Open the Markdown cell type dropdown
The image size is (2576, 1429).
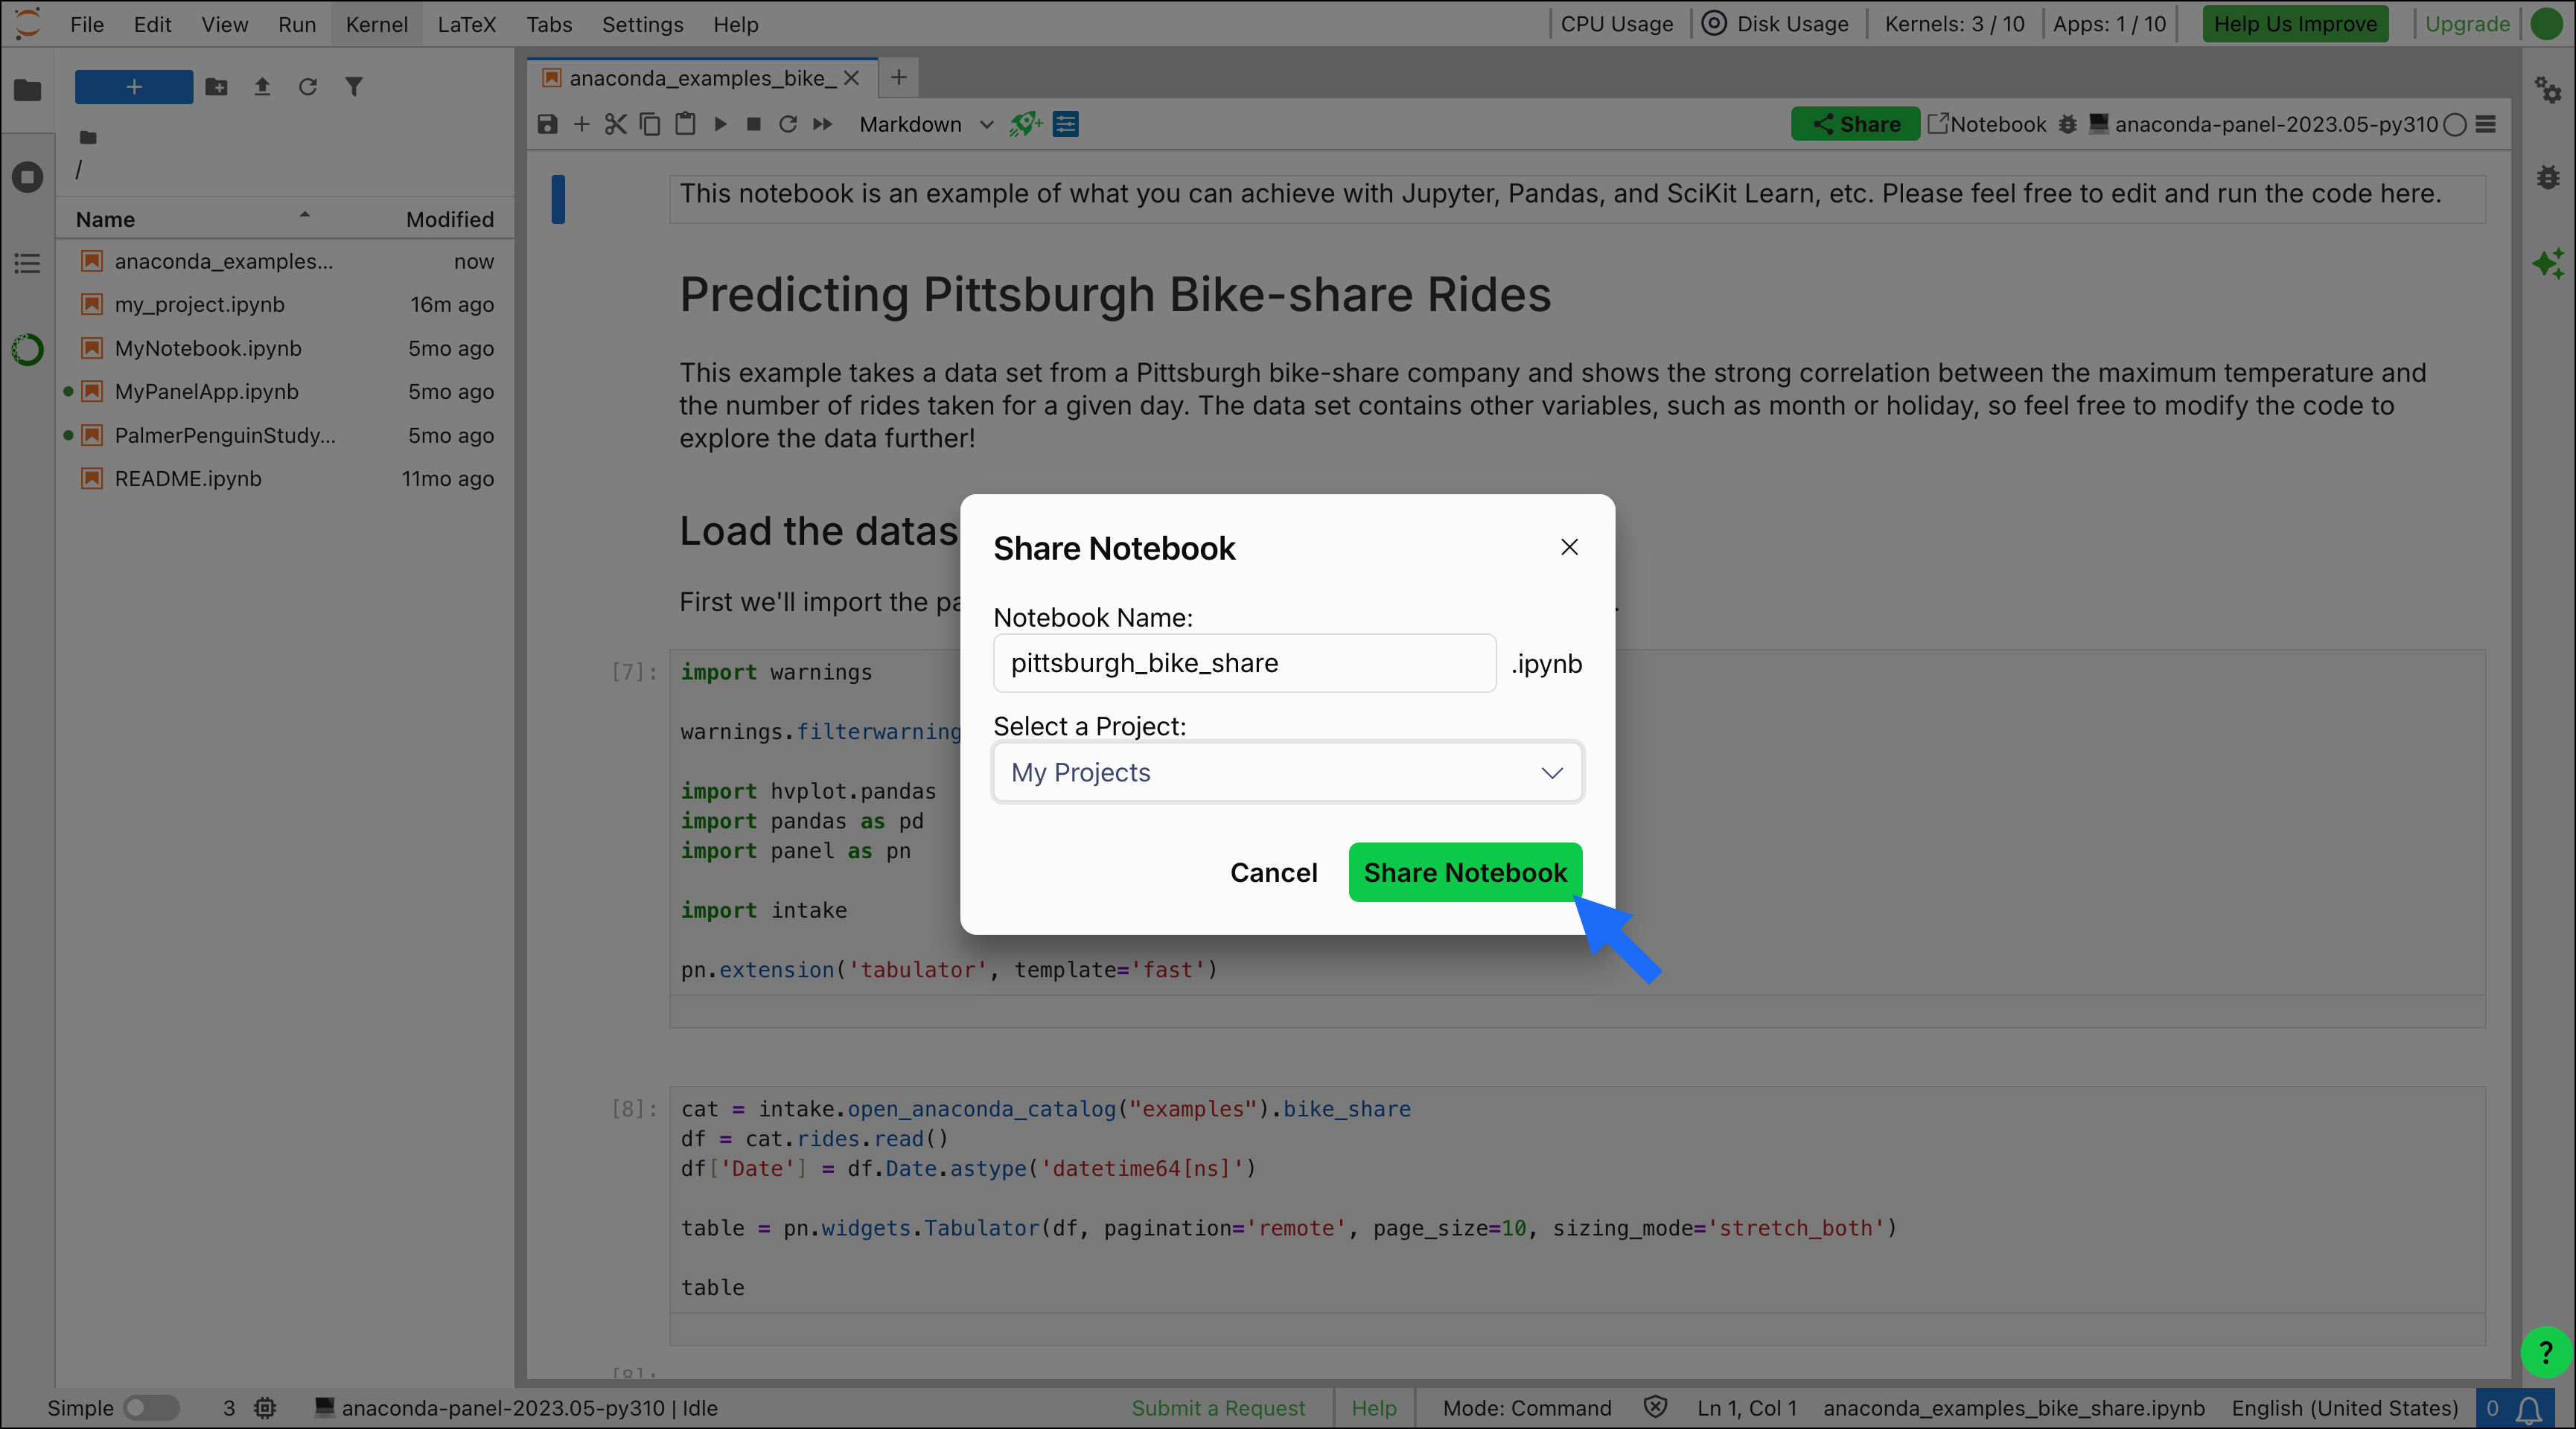click(x=926, y=124)
